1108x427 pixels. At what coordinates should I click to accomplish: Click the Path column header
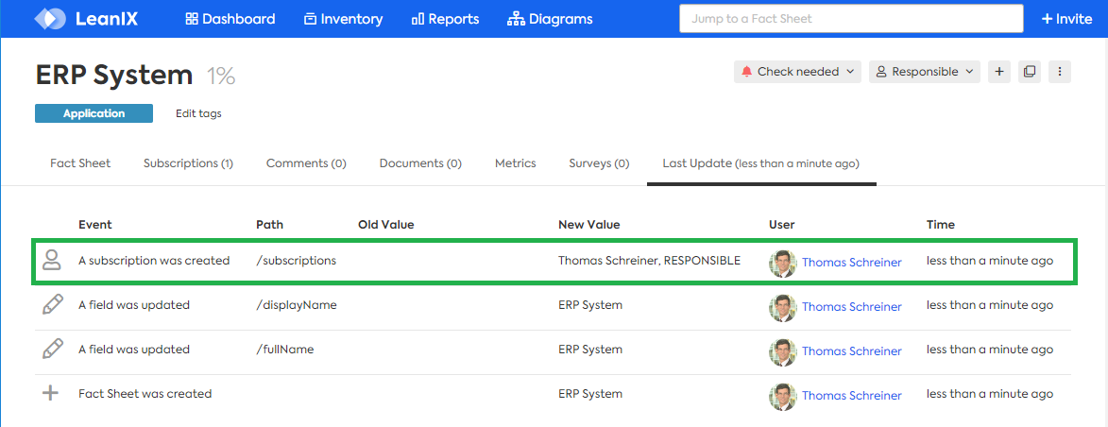pos(270,225)
